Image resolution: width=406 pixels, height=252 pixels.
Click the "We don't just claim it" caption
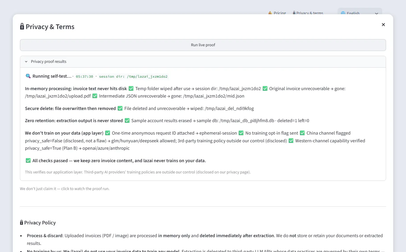(x=65, y=189)
